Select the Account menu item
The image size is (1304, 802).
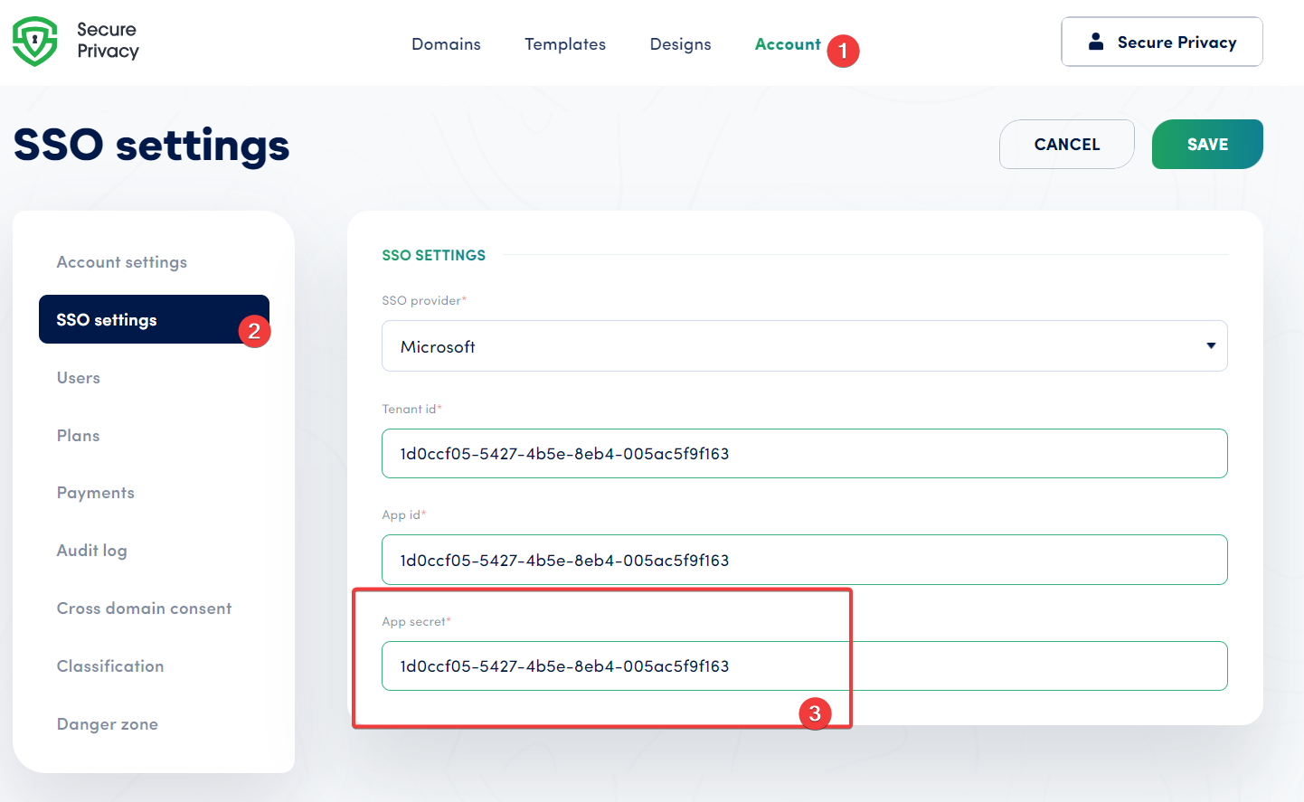point(788,43)
